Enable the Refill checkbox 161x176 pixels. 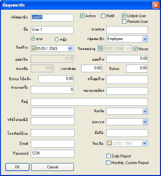pos(103,16)
